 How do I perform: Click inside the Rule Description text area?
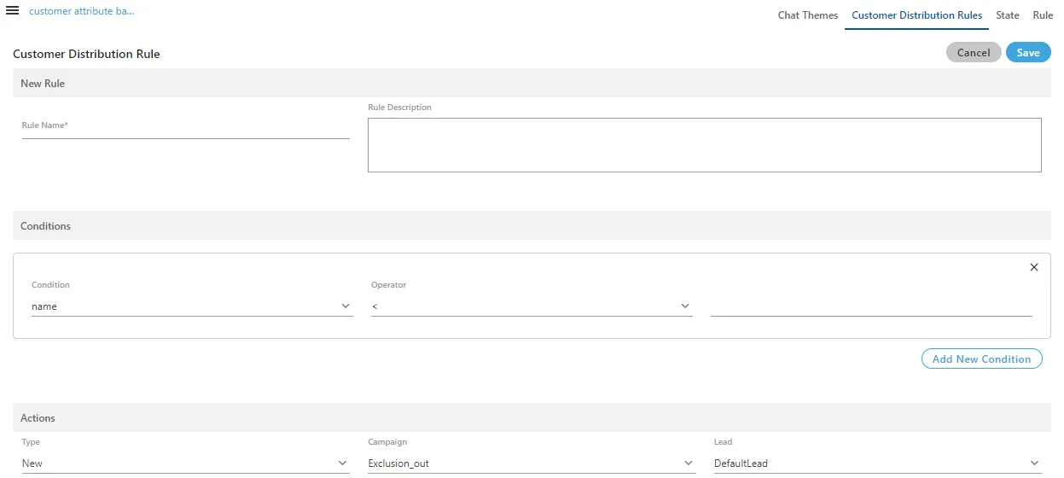click(705, 145)
